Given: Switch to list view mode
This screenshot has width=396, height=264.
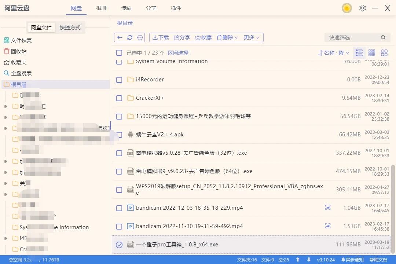Looking at the screenshot, I should 359,52.
